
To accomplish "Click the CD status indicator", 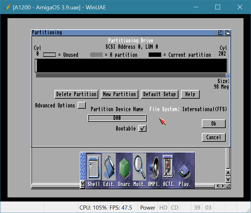I will click(x=175, y=208).
